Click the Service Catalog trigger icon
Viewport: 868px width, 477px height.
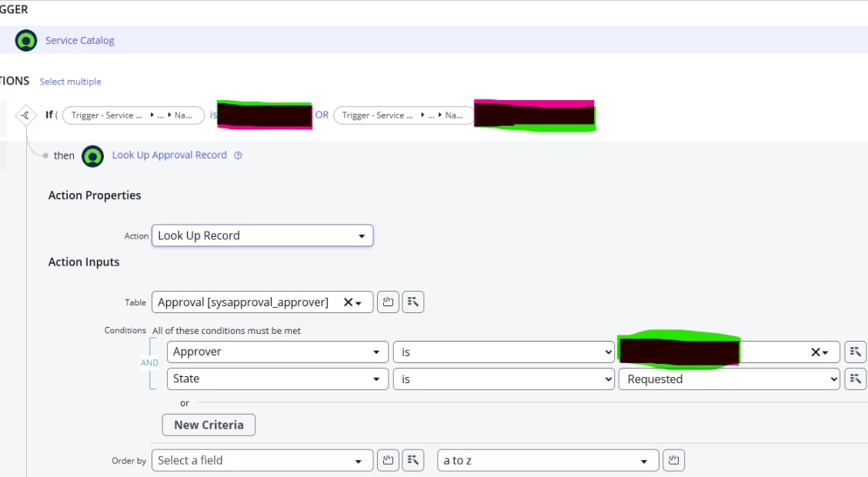pos(26,40)
